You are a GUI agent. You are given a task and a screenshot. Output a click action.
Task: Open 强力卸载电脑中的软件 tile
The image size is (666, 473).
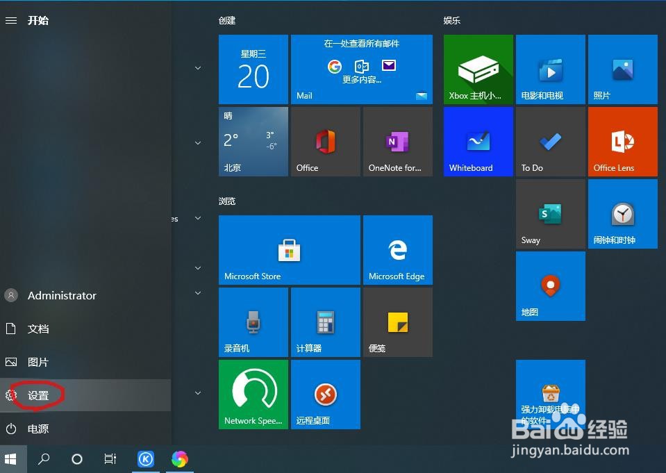[x=551, y=395]
